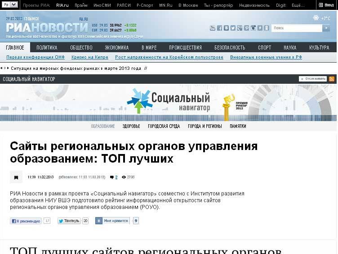The image size is (338, 254).
Task: Select the ПАМЯТКИ subsection tab
Action: 238,126
